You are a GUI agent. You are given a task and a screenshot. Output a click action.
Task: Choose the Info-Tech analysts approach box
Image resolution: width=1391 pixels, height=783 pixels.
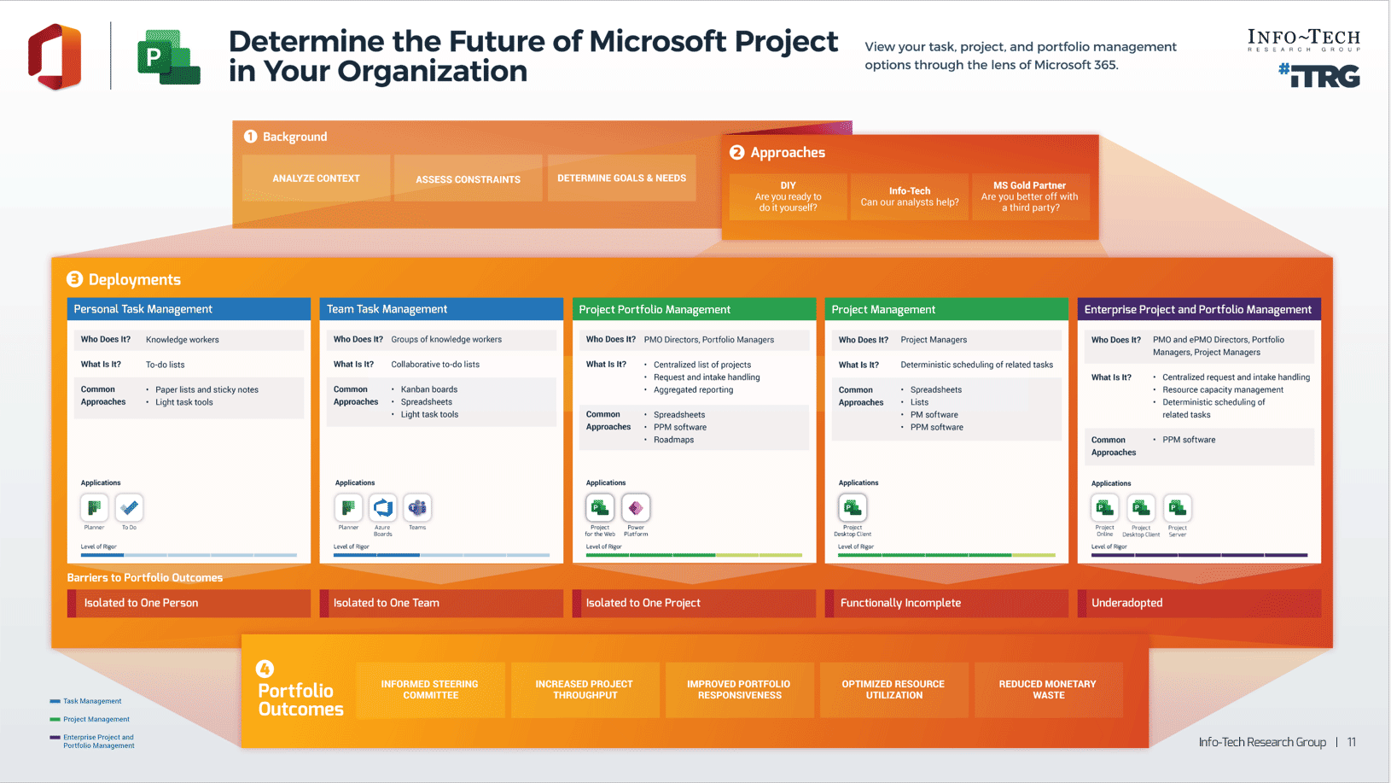coord(910,196)
